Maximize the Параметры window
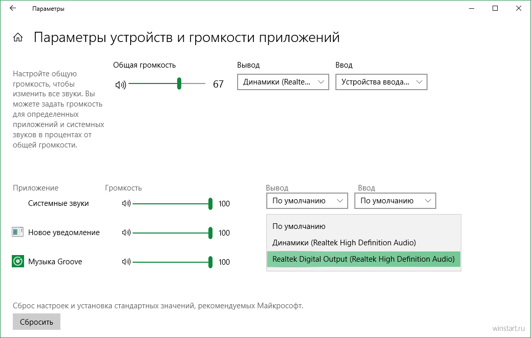 coord(495,9)
